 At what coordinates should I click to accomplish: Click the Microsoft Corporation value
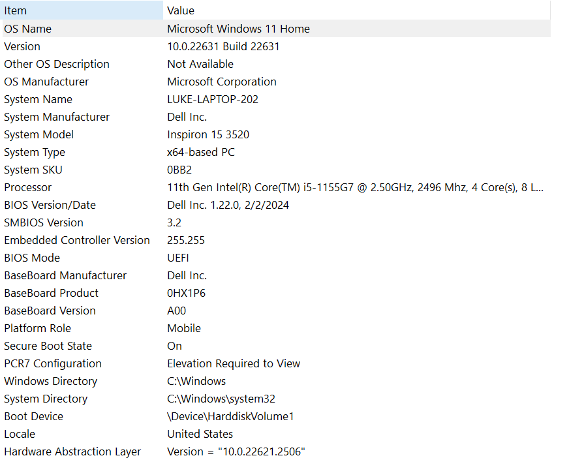pyautogui.click(x=222, y=82)
